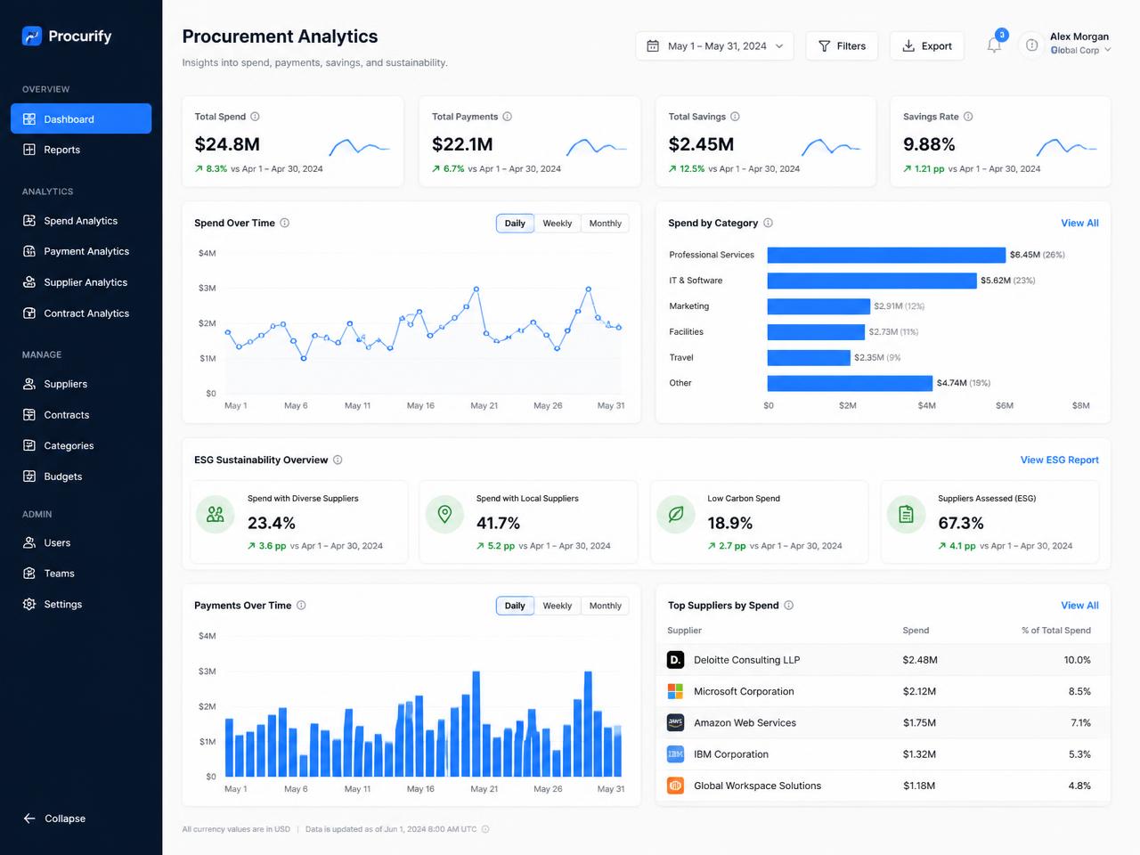View all Spend by Category
Screen dimensions: 1140x855
click(1079, 224)
